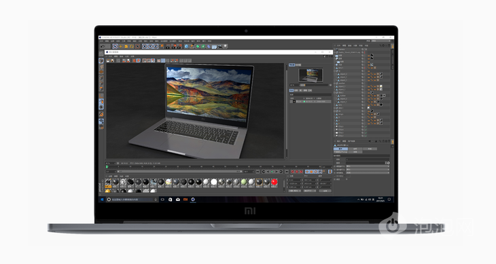Select the yellow Move tool icon
Image resolution: width=496 pixels, height=264 pixels.
[120, 46]
